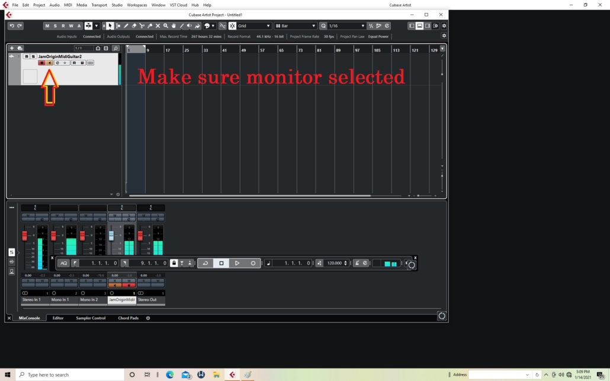
Task: Toggle Monitor button on JamOriginMidiGuitar2 track
Action: (x=49, y=63)
